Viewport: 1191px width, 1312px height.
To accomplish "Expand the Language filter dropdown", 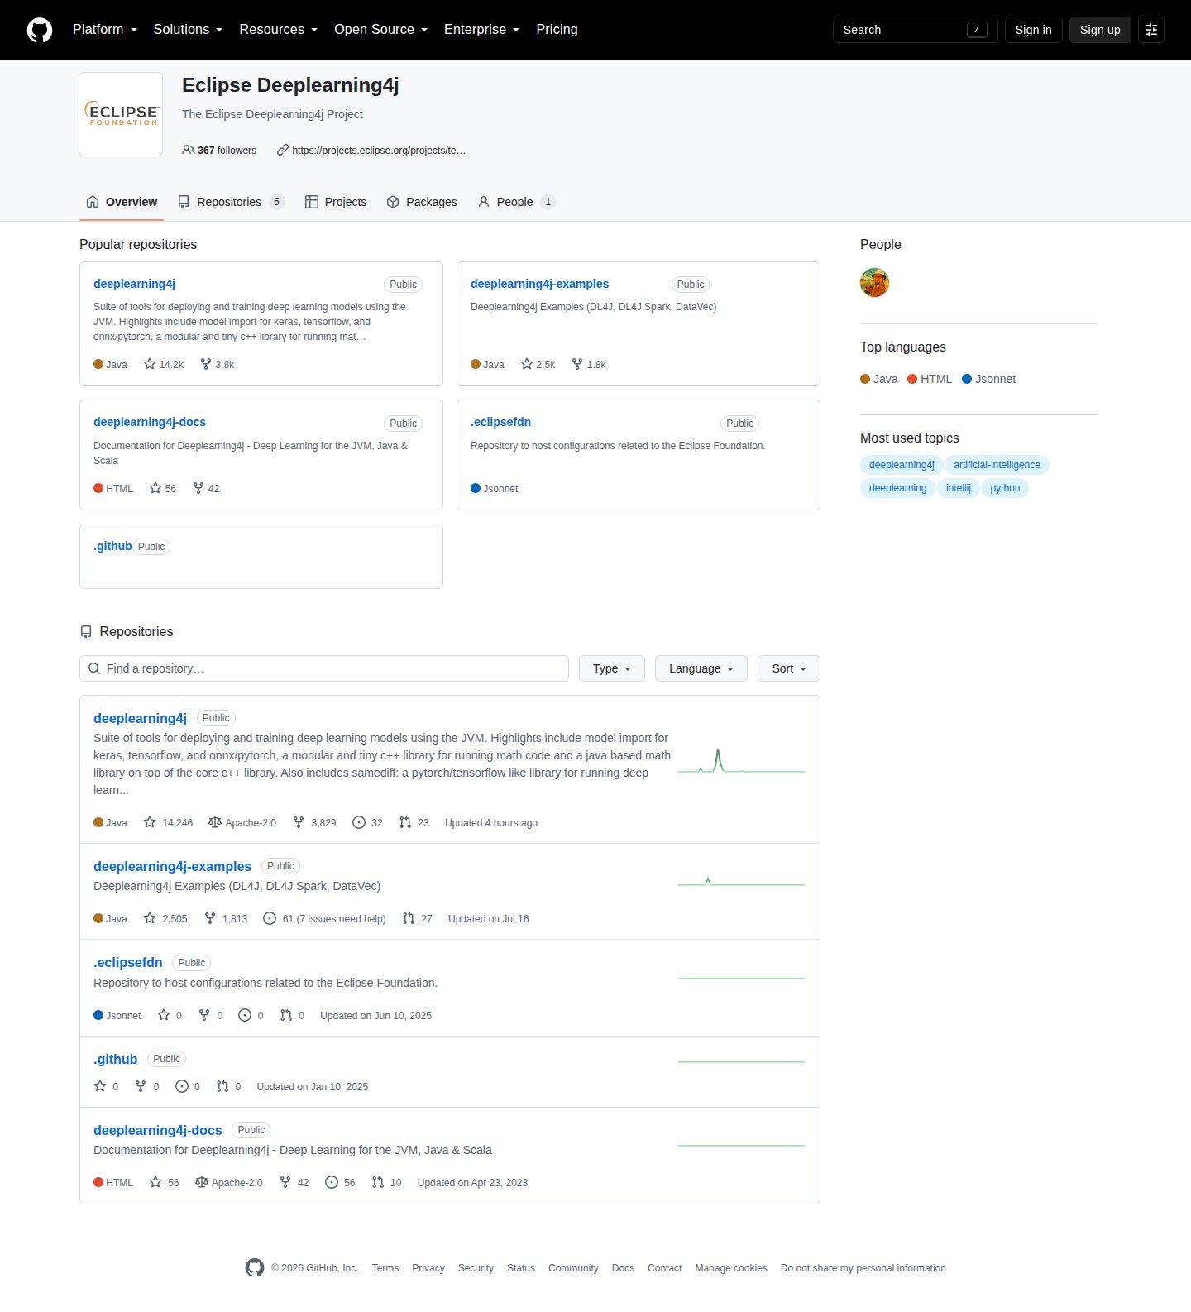I will [701, 668].
